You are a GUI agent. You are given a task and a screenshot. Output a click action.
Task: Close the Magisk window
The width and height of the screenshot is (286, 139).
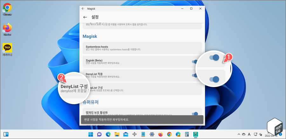click(200, 9)
